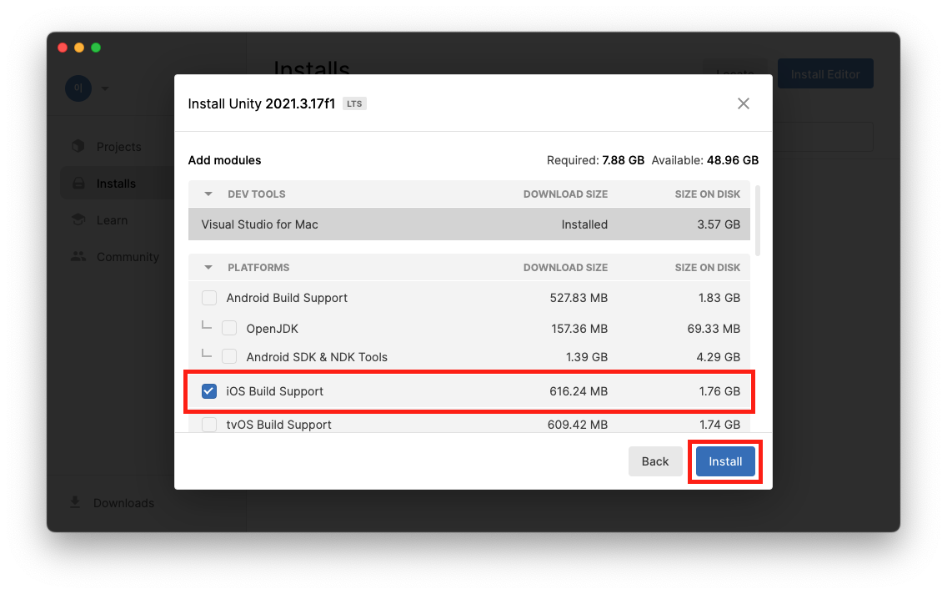Image resolution: width=947 pixels, height=594 pixels.
Task: Collapse the PLATFORMS section arrow
Action: tap(208, 267)
